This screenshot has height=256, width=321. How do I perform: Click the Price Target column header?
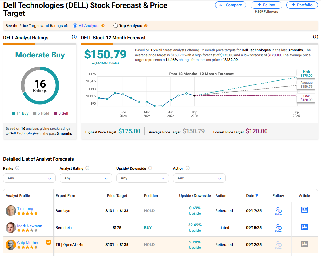point(117,196)
